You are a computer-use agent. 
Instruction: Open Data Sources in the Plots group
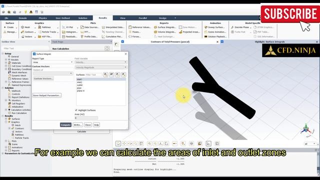(x=89, y=27)
